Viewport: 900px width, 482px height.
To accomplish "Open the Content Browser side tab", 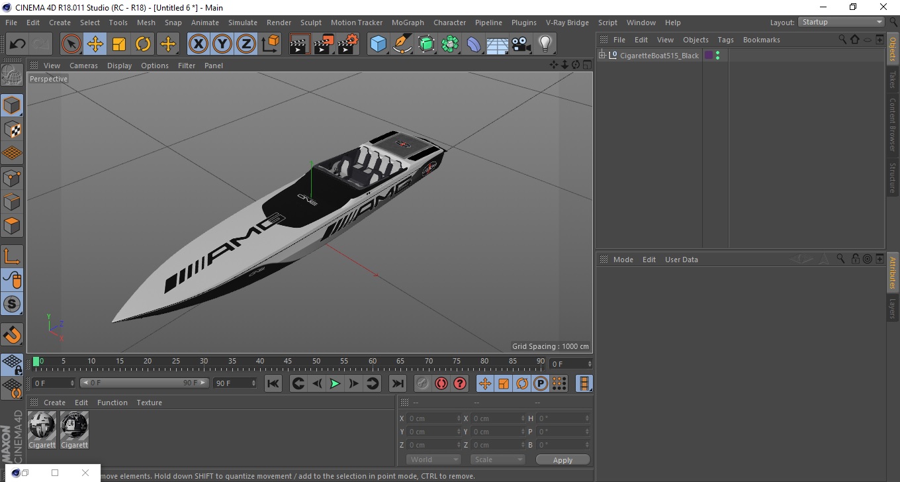I will click(x=893, y=124).
